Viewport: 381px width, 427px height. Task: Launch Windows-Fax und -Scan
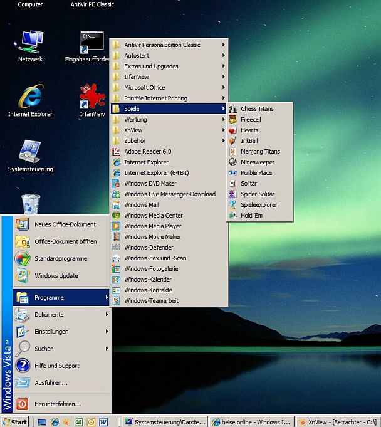point(169,258)
